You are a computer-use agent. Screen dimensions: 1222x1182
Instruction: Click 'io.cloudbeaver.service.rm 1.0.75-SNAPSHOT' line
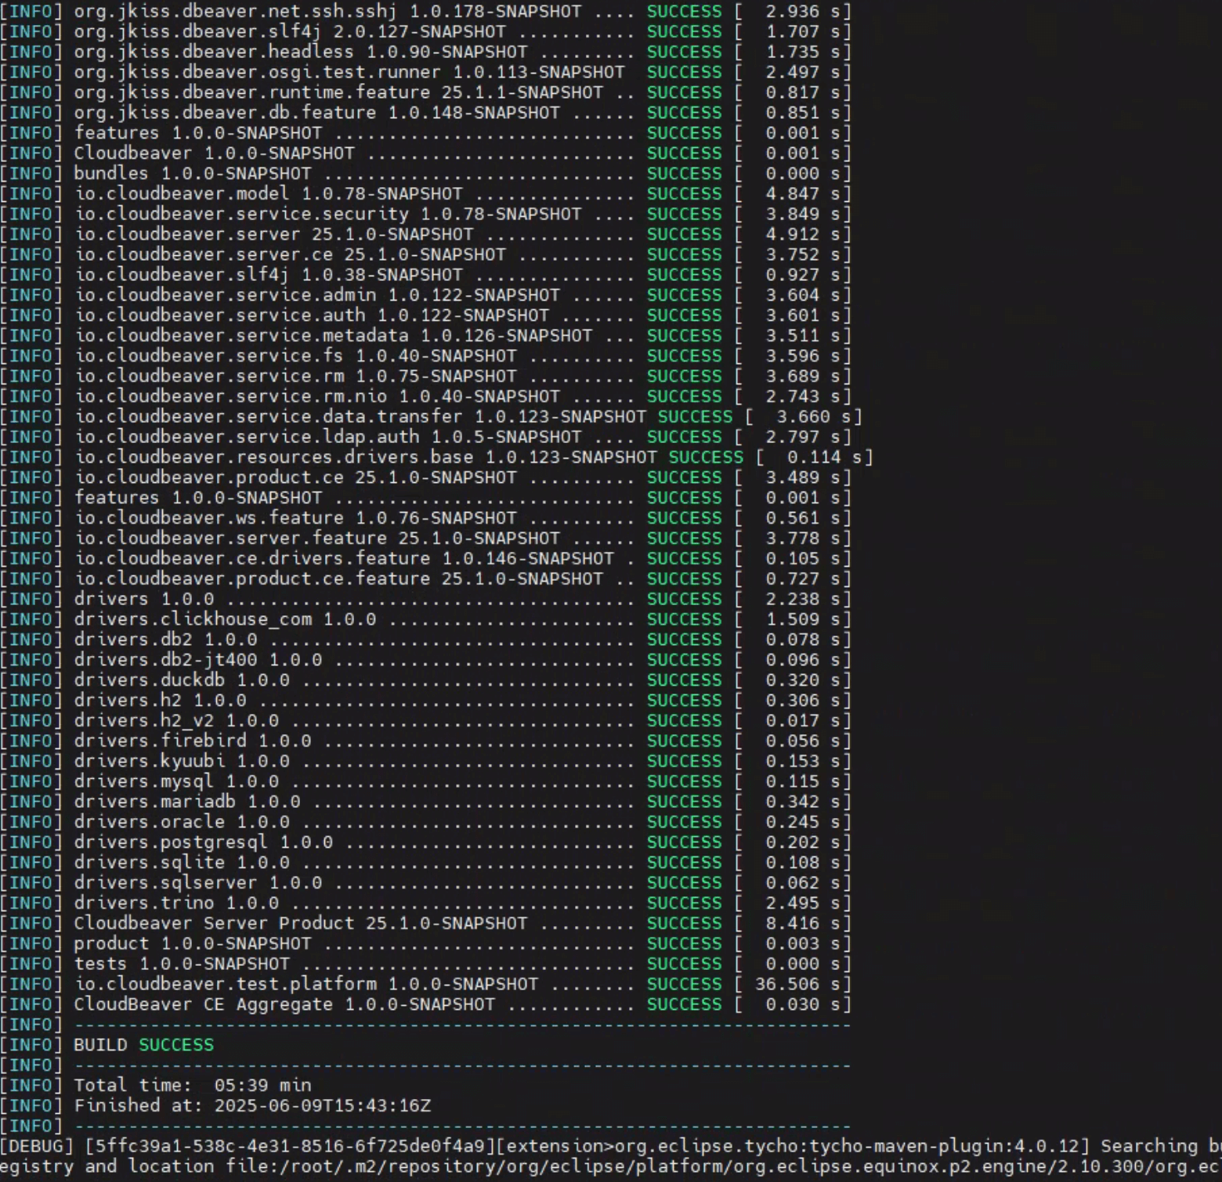[425, 376]
